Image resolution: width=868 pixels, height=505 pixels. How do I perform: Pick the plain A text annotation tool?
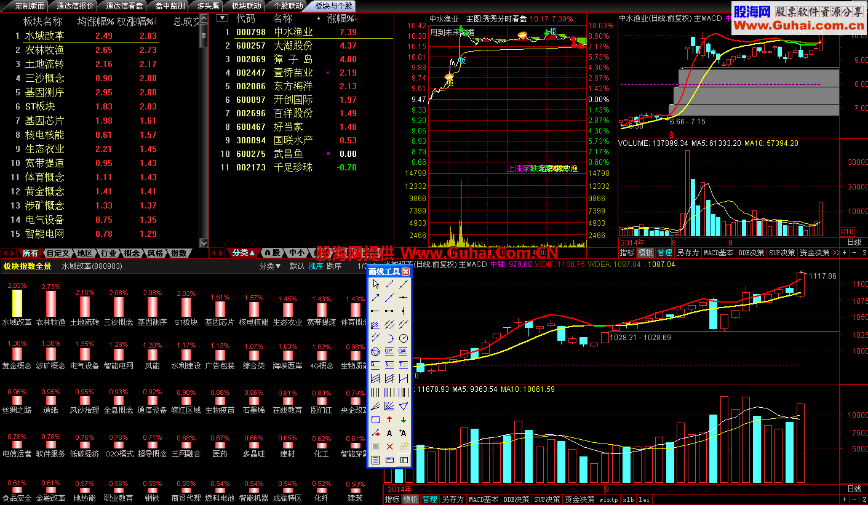point(389,432)
